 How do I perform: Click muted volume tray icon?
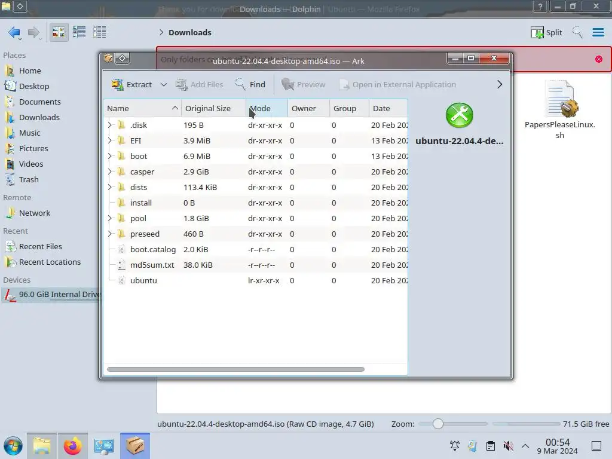tap(508, 446)
